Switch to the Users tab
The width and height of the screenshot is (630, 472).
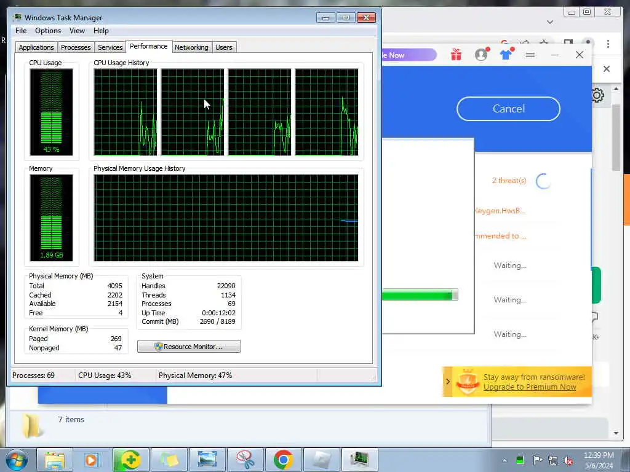tap(224, 47)
